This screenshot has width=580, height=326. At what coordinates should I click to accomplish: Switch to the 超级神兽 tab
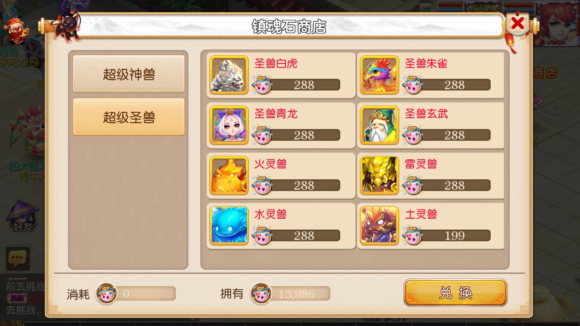tap(129, 74)
